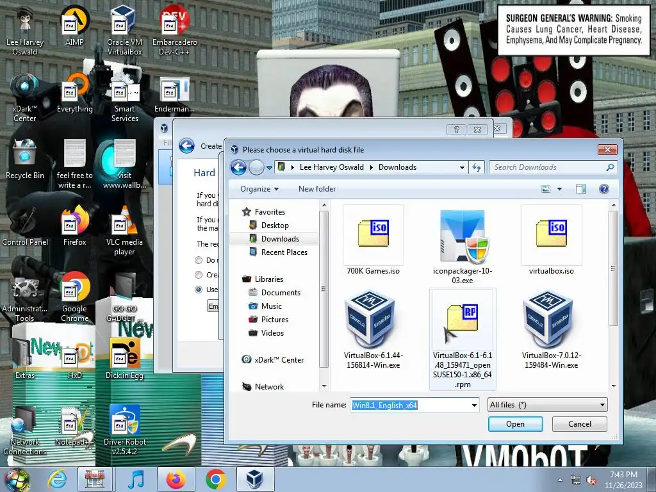Open the recent pages dropdown arrow
The image size is (656, 492).
point(270,167)
